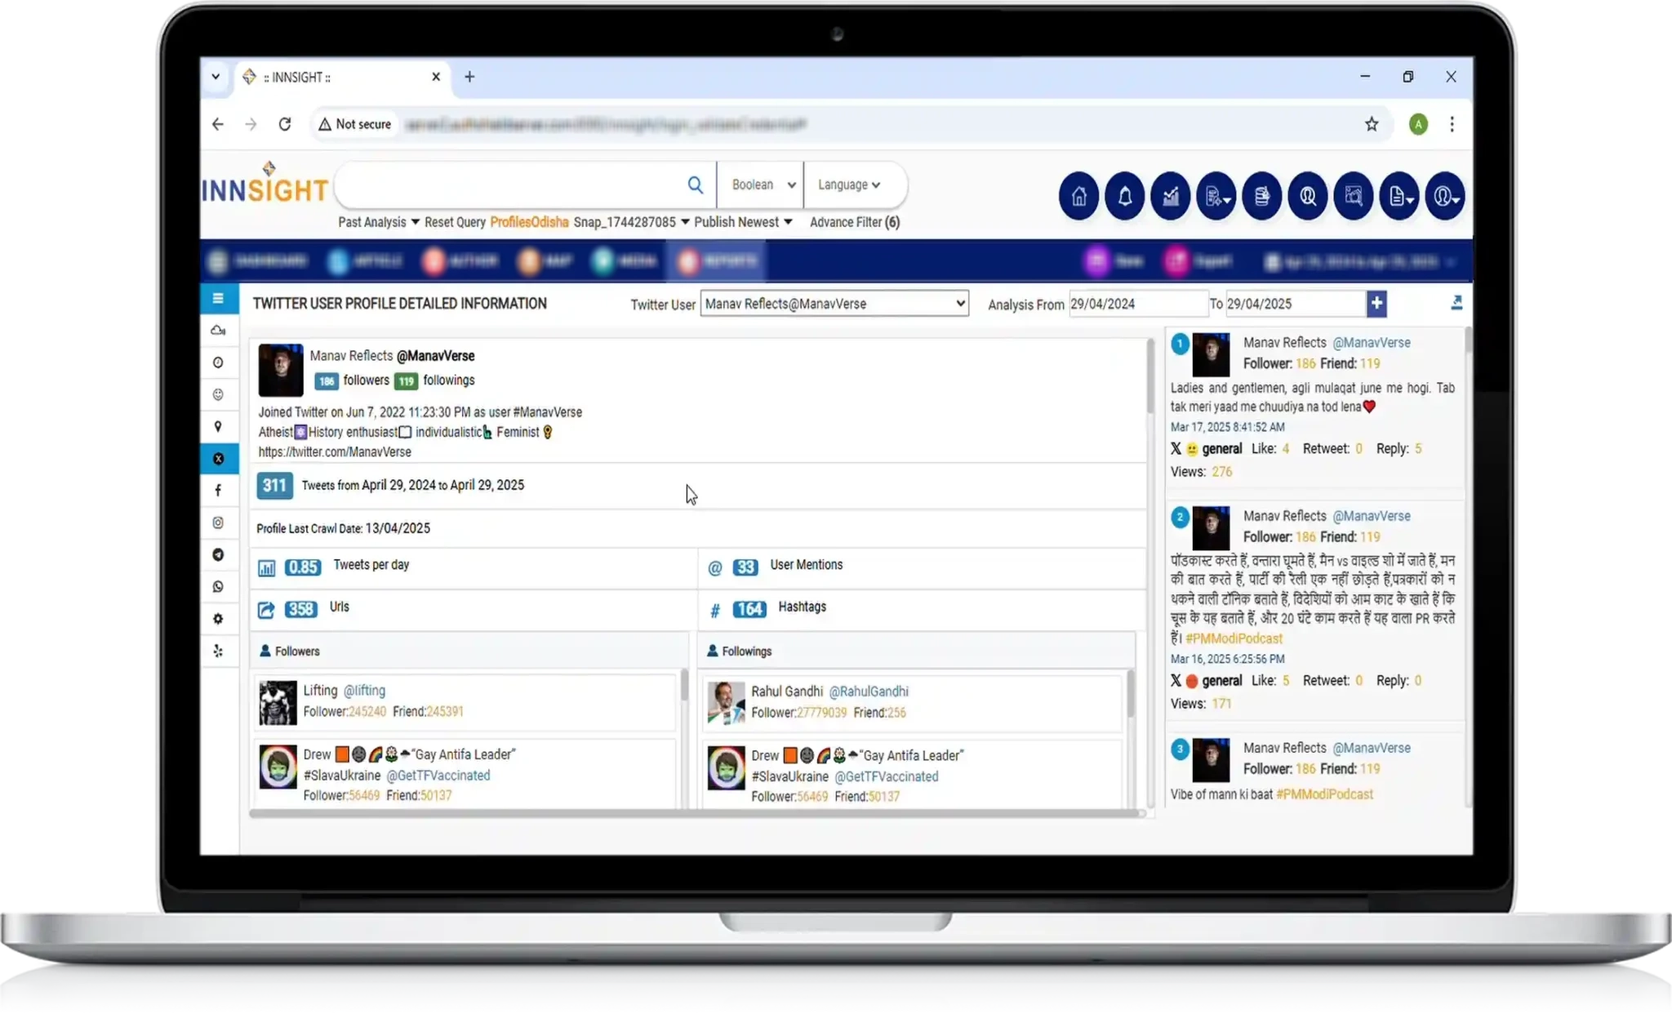Select the Telegram sidebar icon

point(218,555)
